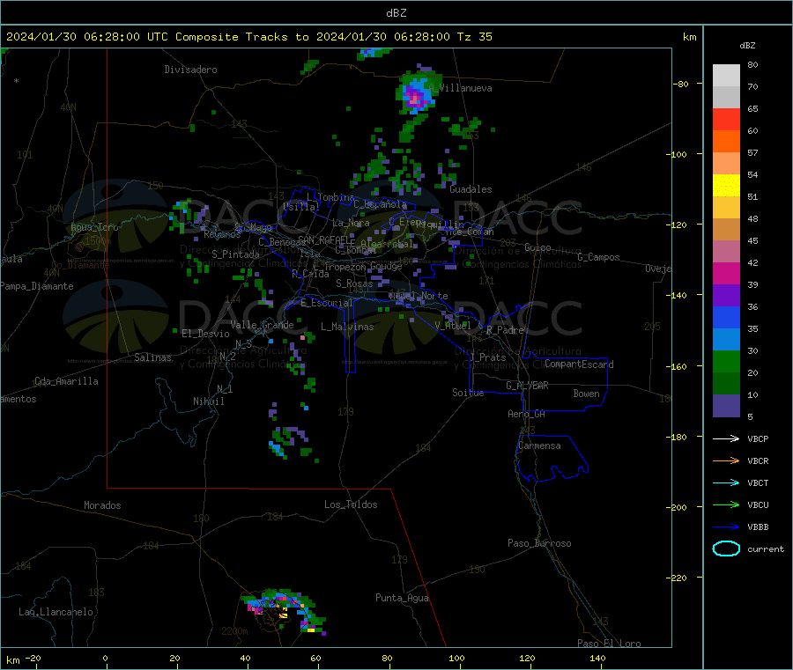Click the CompantEscard map label
Screen dimensions: 793x670
click(579, 364)
